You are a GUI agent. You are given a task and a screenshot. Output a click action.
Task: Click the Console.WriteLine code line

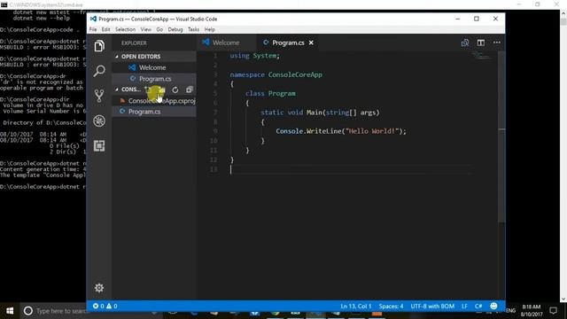pyautogui.click(x=341, y=131)
